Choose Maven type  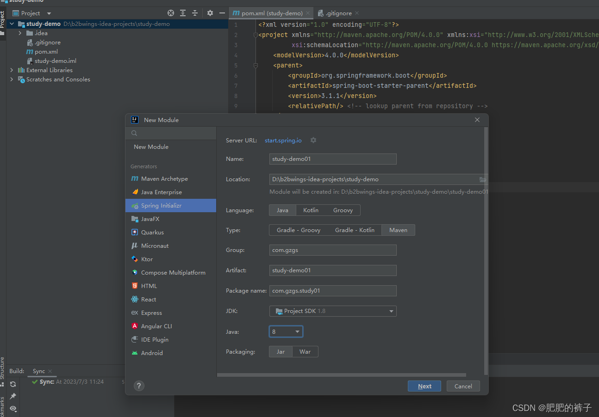coord(398,230)
